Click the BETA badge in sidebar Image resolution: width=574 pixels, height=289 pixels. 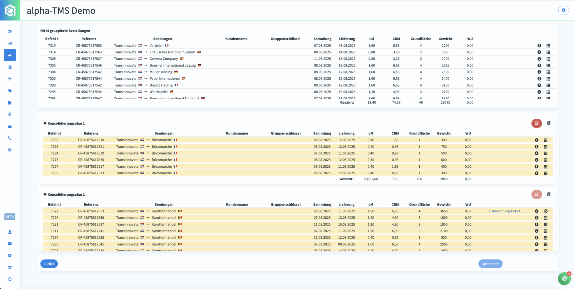pos(10,217)
